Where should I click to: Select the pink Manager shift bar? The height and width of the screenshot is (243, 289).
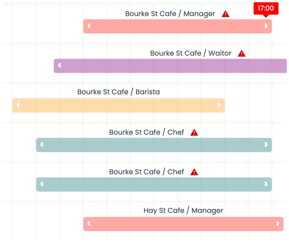[x=177, y=26]
